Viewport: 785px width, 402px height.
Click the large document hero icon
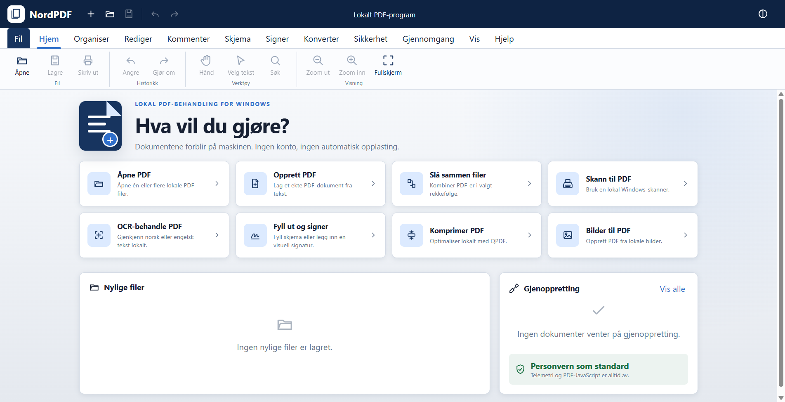pos(100,126)
